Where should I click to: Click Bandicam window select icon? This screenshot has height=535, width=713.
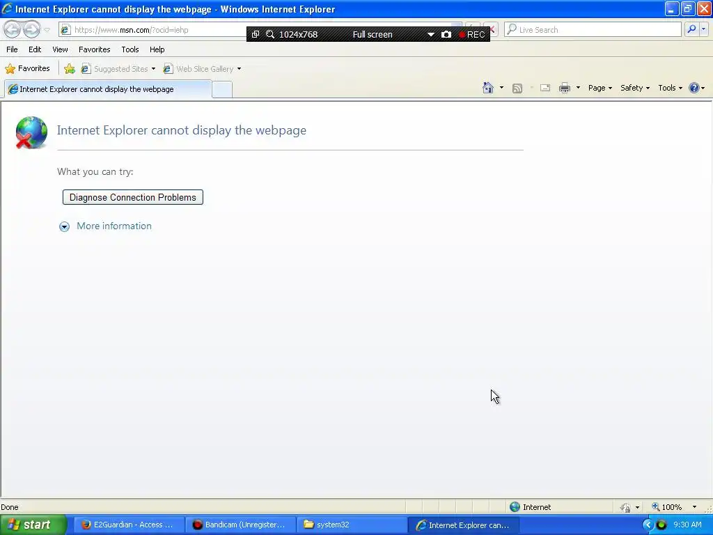(256, 34)
